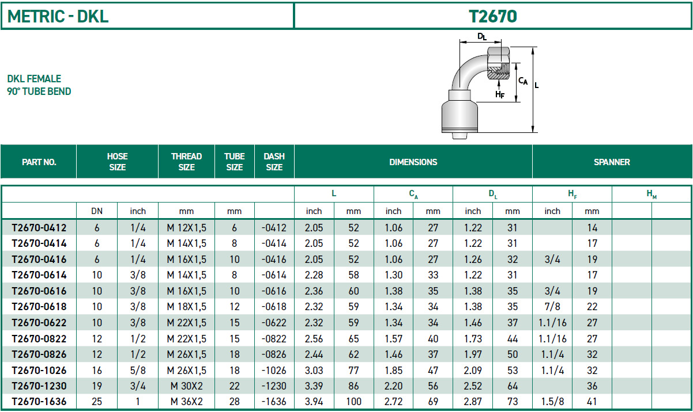Click the "DN" sub-header

[97, 211]
